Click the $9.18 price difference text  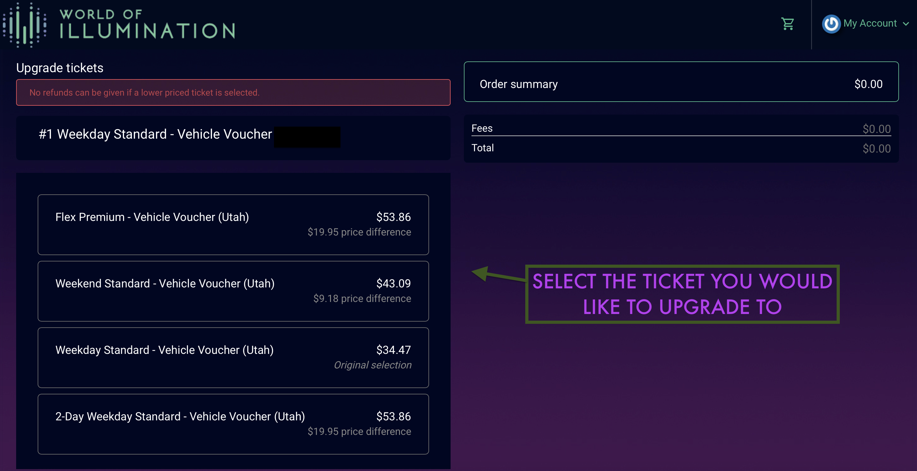[362, 298]
